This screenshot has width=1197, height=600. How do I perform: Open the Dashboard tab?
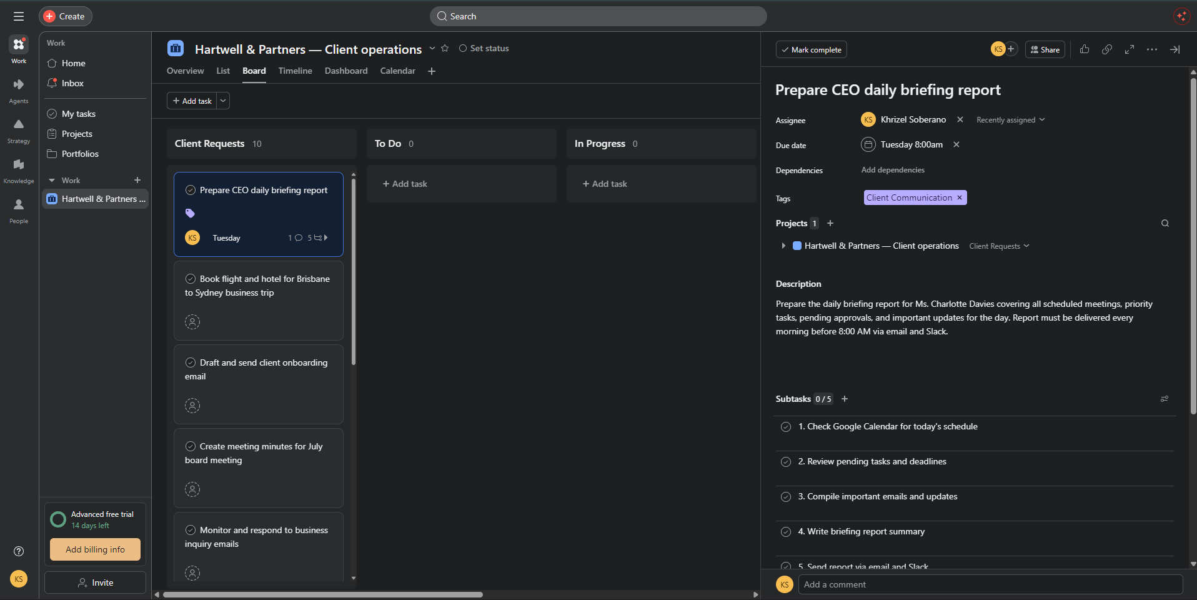pos(346,71)
